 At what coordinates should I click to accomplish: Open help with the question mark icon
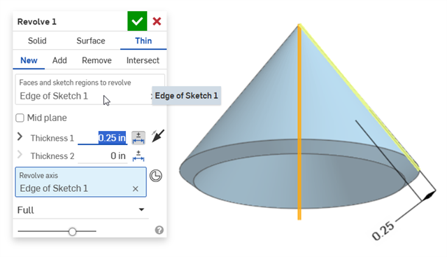pyautogui.click(x=159, y=230)
